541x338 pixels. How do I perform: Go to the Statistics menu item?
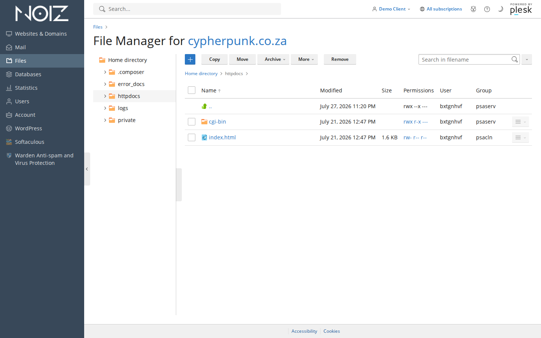[x=42, y=88]
